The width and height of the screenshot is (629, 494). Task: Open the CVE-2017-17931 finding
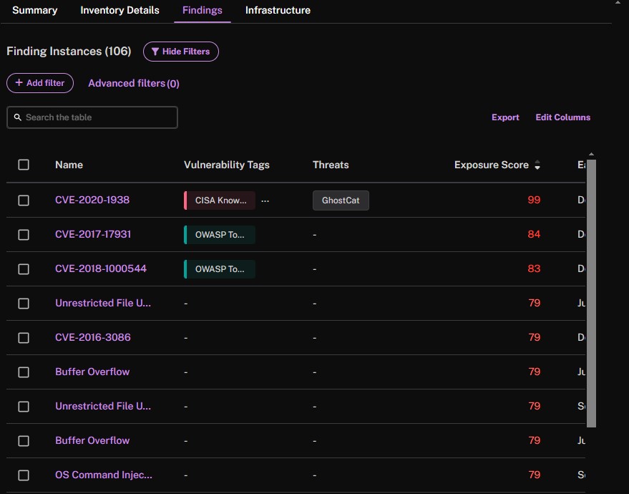(93, 234)
